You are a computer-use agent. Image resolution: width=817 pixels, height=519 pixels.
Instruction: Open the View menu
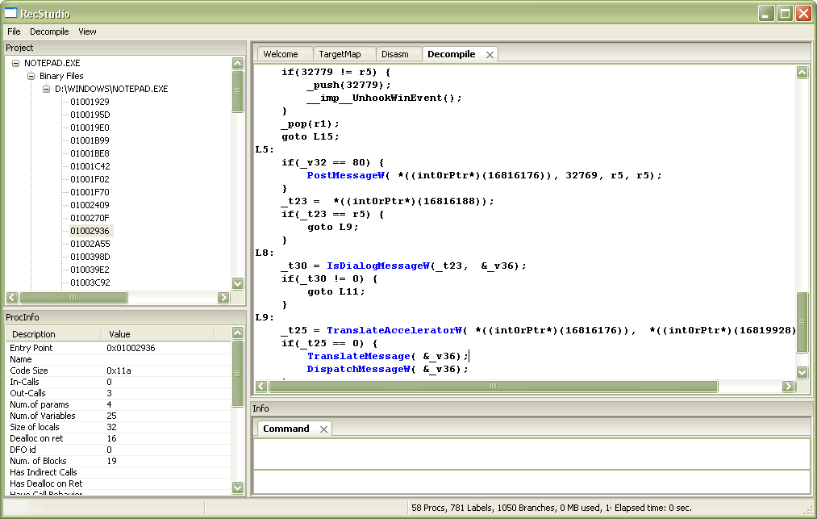point(88,31)
